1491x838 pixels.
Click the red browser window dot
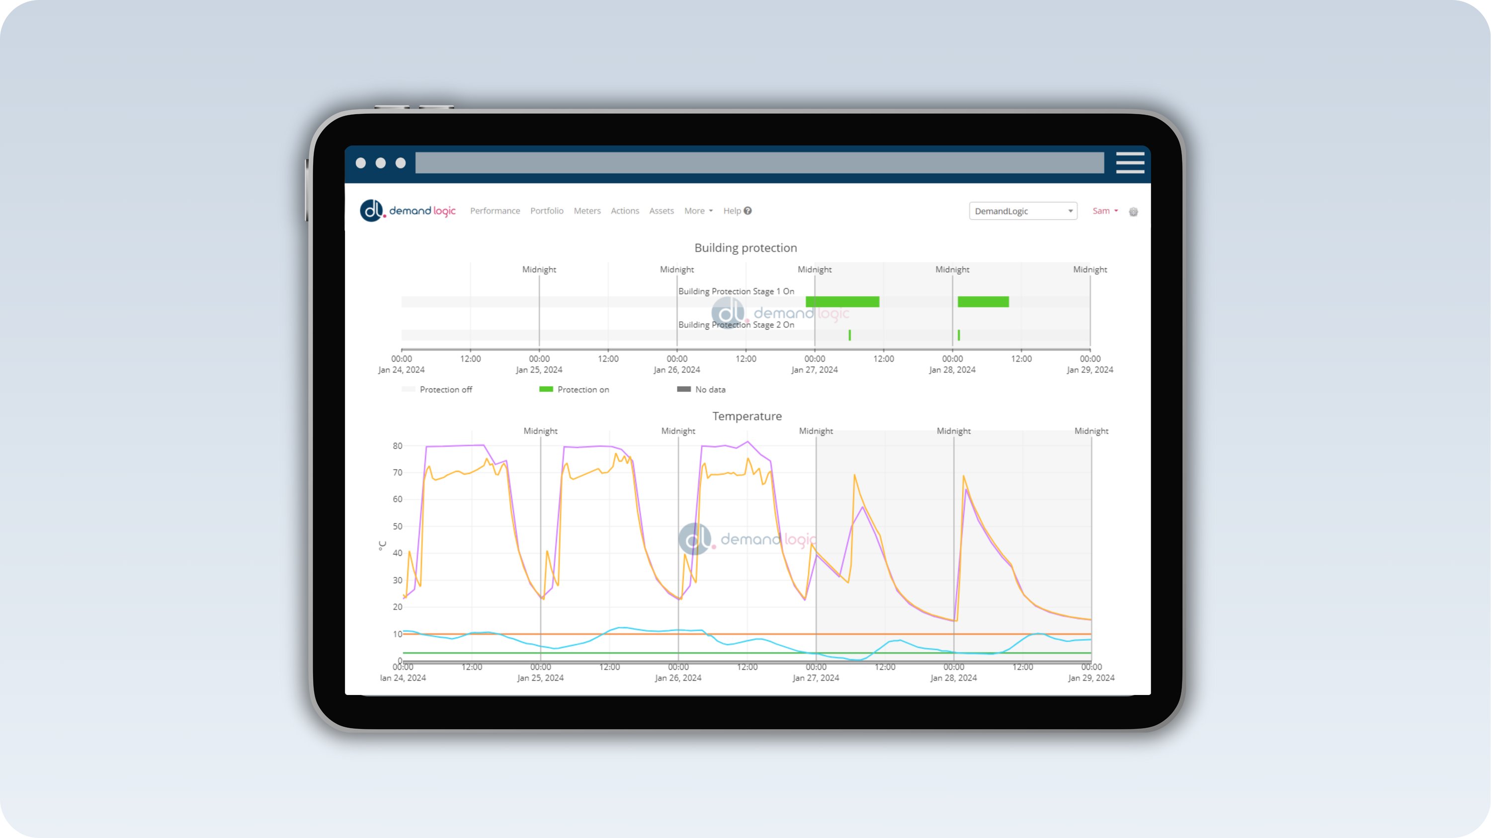point(361,162)
